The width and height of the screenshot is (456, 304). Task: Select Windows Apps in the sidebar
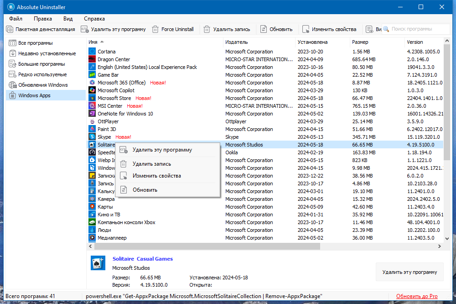pyautogui.click(x=46, y=95)
